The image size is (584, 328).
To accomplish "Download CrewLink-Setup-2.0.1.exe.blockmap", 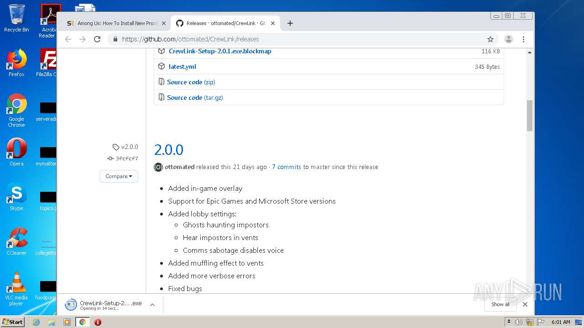I will pyautogui.click(x=220, y=51).
